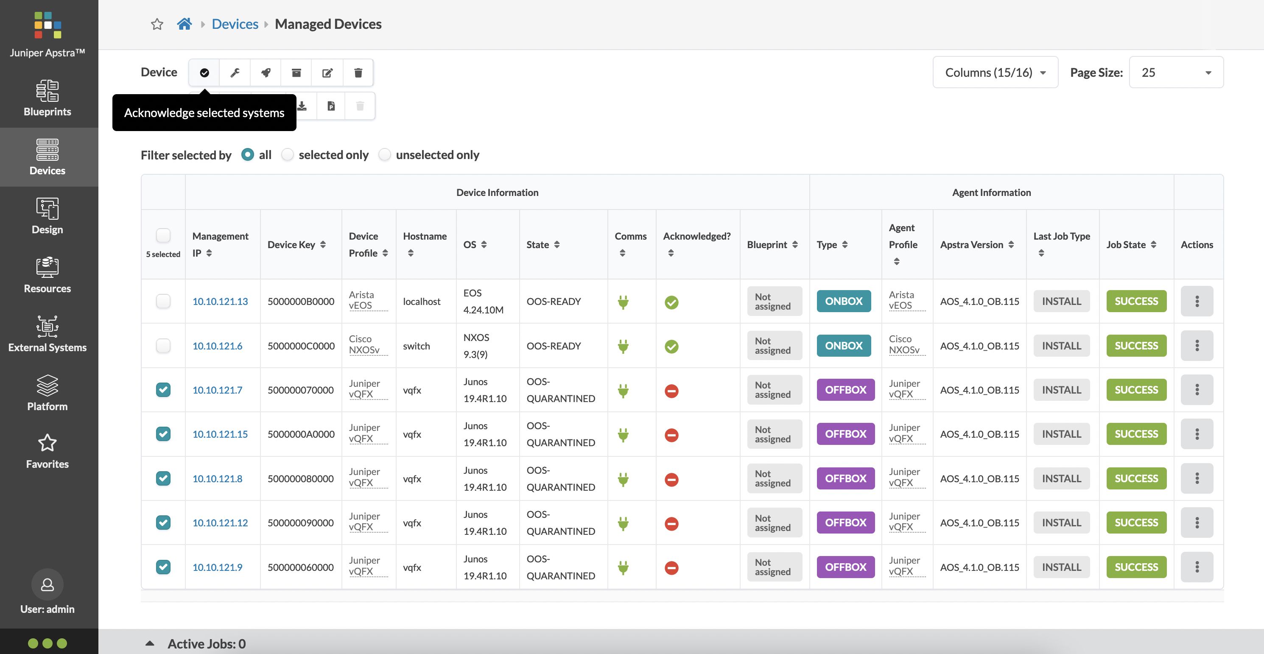Click Devices breadcrumb link

(x=235, y=24)
